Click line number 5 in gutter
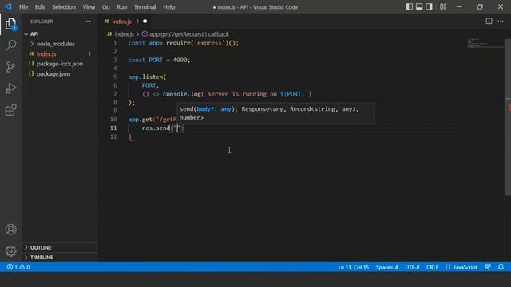The height and width of the screenshot is (287, 511). point(115,77)
